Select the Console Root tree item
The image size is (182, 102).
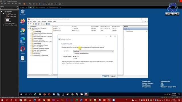coord(33,26)
